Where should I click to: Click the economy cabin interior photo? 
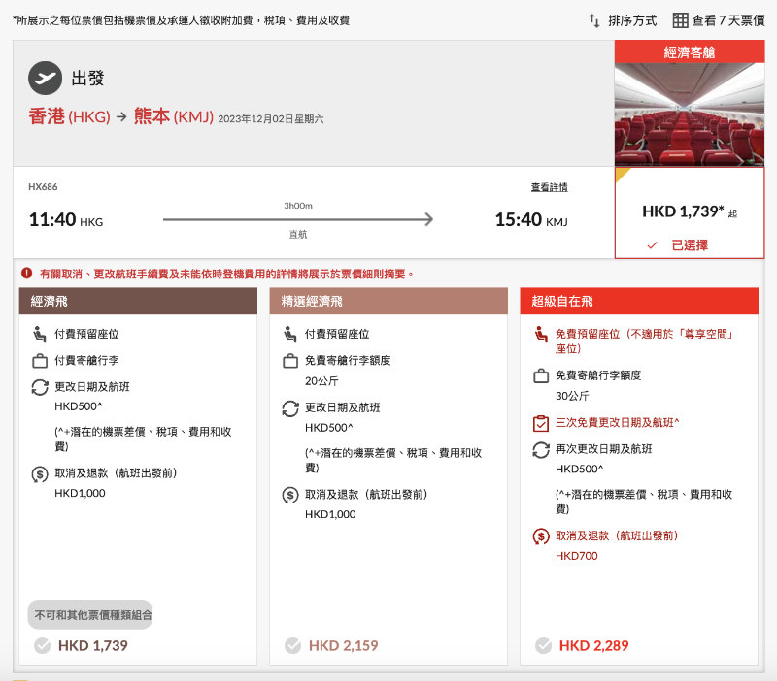[x=690, y=114]
